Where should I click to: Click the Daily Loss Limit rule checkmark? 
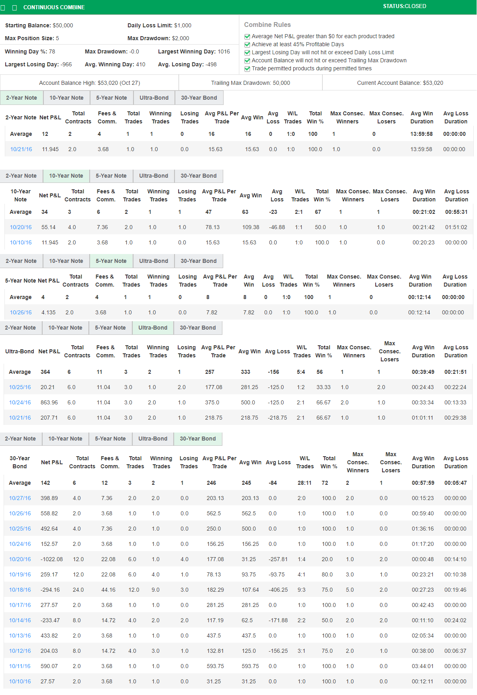[247, 53]
